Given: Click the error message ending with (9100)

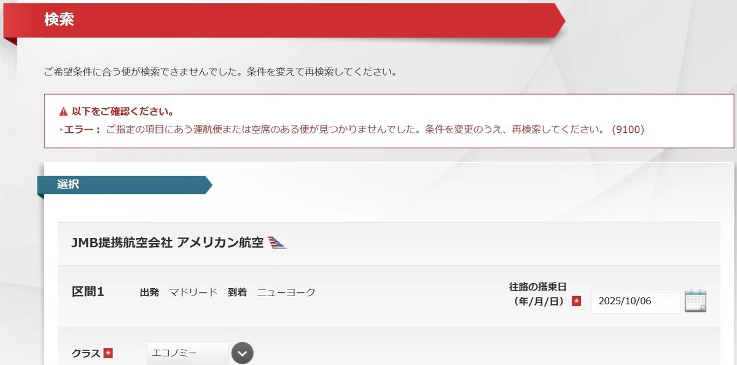Looking at the screenshot, I should [352, 130].
